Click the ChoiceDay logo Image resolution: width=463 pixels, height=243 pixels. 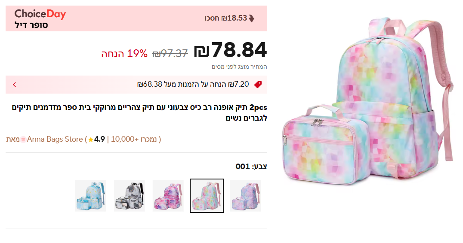[x=40, y=15]
